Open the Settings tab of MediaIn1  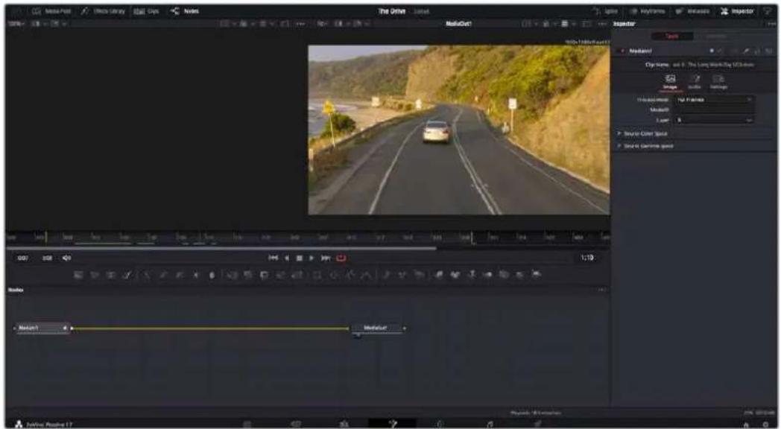pos(718,82)
